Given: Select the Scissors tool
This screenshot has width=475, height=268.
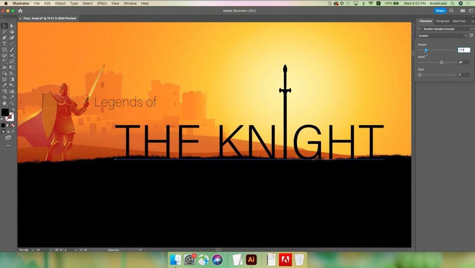Looking at the screenshot, I should pos(12,56).
